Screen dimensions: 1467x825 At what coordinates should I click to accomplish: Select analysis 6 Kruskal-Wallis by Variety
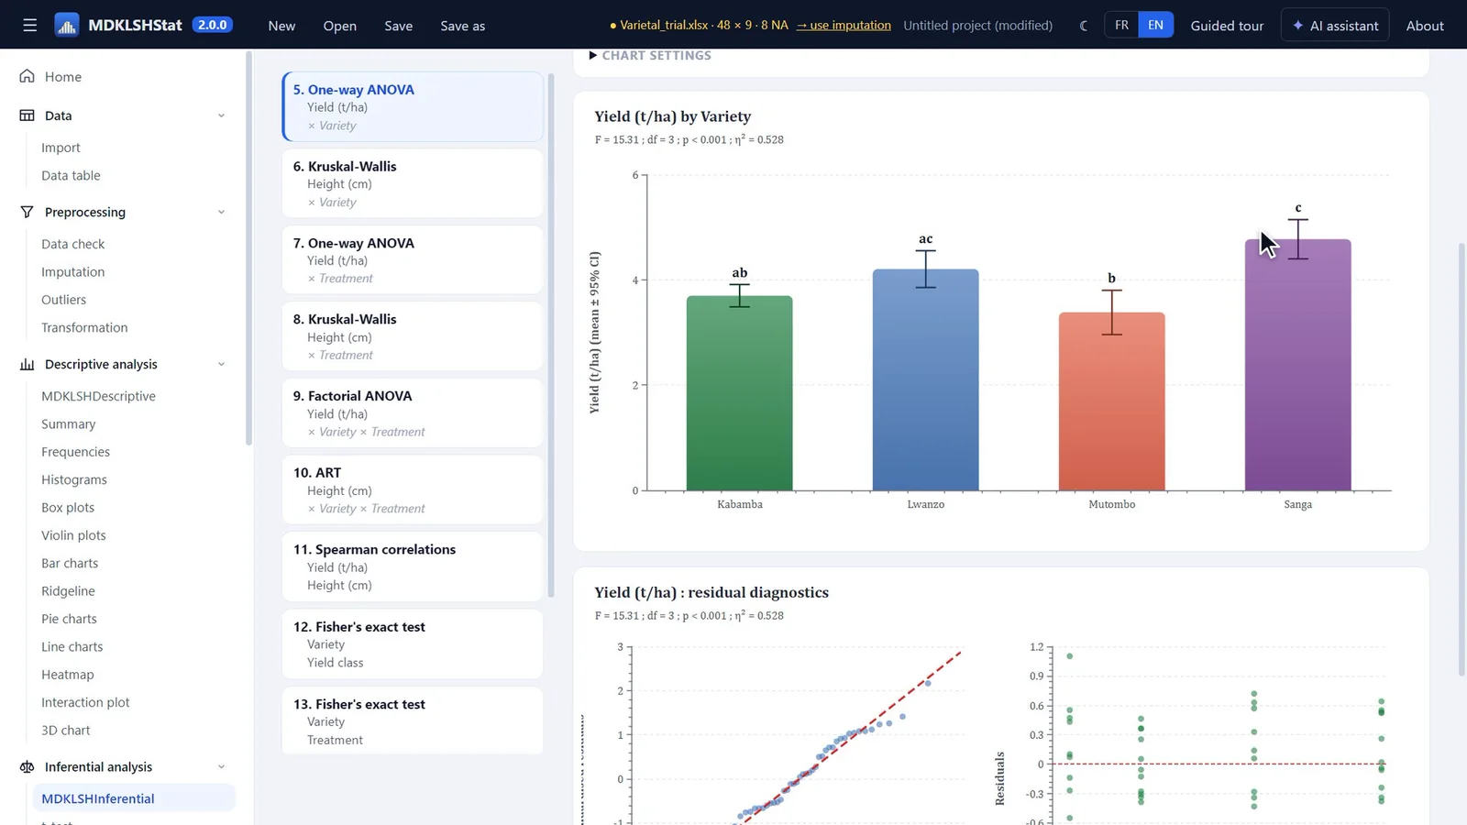tap(412, 183)
